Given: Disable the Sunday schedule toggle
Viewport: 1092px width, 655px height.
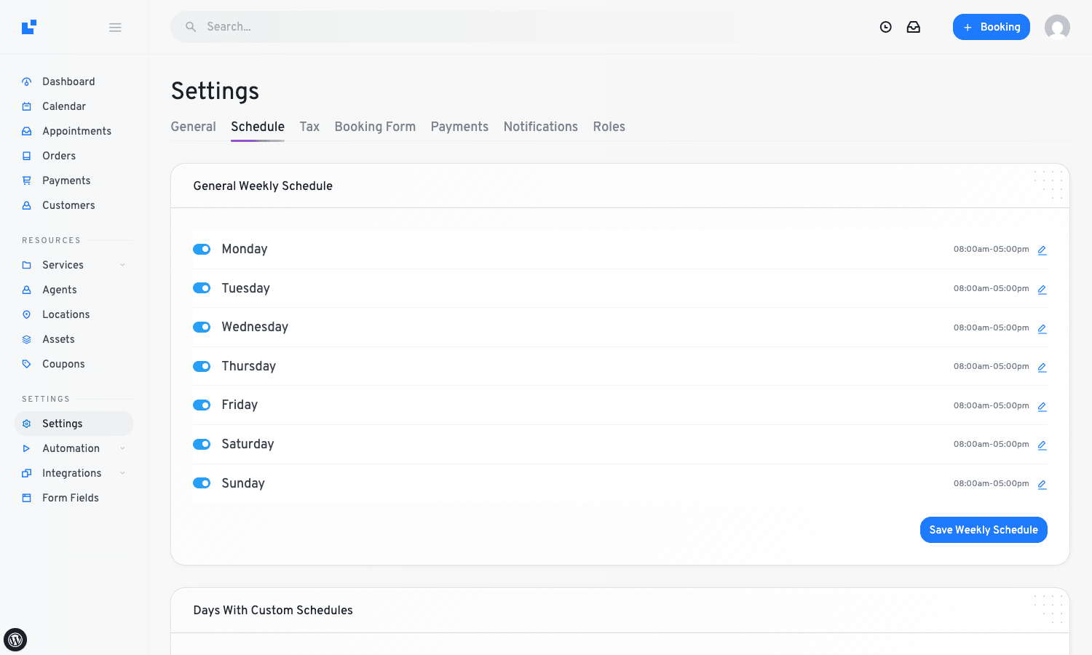Looking at the screenshot, I should [202, 483].
